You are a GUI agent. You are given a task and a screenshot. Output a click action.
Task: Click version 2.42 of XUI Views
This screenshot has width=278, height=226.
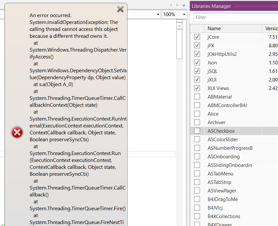click(273, 88)
